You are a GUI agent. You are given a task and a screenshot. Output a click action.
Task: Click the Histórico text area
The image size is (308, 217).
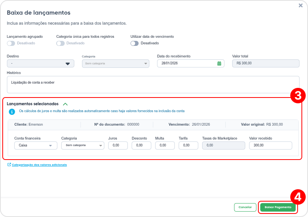pos(153,84)
